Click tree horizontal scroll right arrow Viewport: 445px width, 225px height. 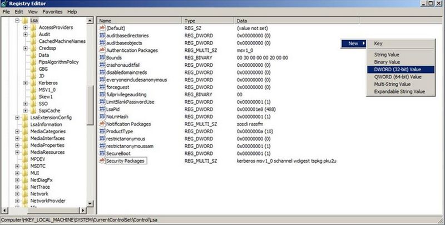point(83,211)
